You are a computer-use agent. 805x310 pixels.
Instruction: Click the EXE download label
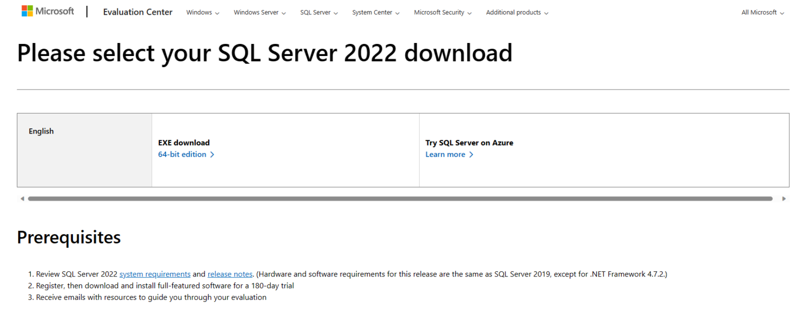(184, 142)
